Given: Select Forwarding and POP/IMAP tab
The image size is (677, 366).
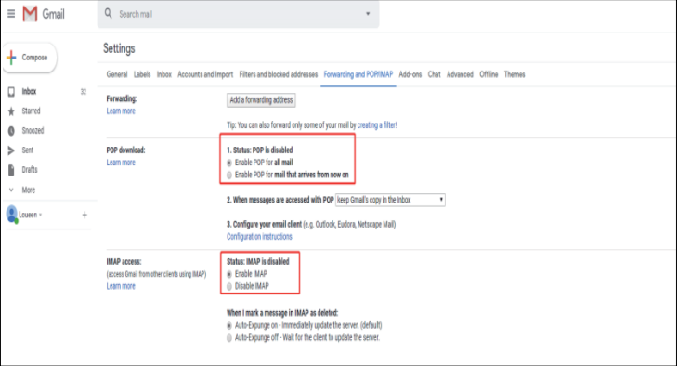Looking at the screenshot, I should pos(358,74).
